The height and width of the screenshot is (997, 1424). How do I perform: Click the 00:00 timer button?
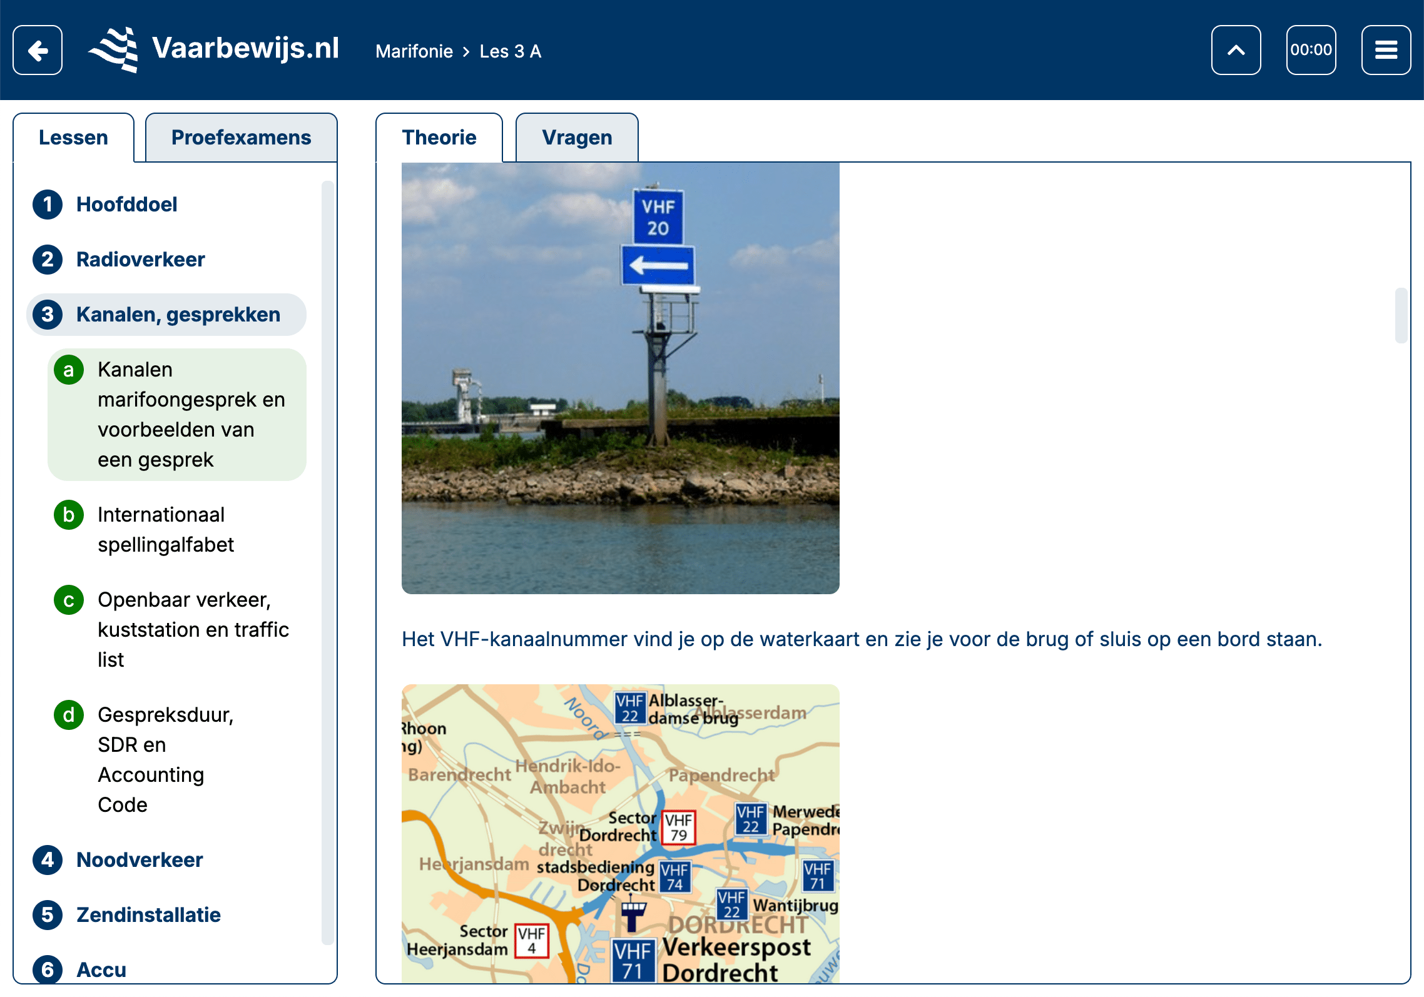pos(1311,50)
